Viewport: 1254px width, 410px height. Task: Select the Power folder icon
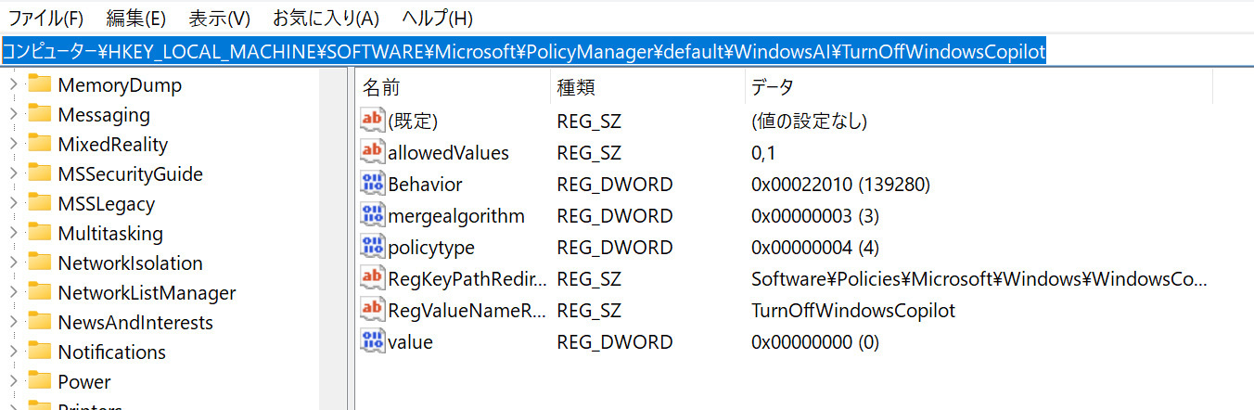[x=39, y=381]
